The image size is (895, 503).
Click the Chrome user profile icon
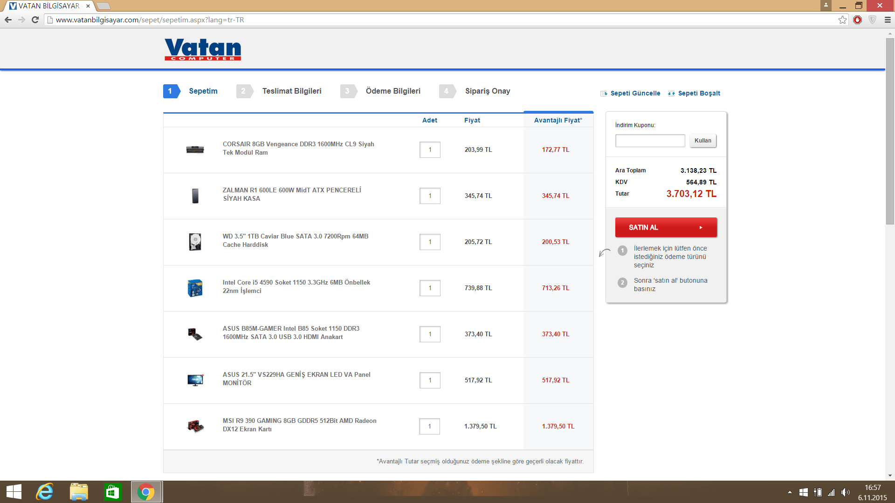point(826,5)
